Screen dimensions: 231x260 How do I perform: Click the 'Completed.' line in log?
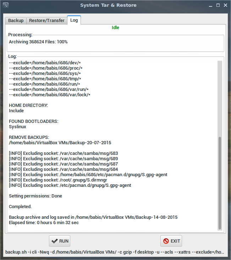point(20,207)
